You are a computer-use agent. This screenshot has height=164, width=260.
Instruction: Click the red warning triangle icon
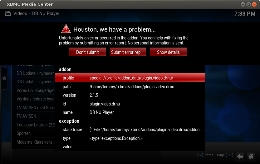tap(66, 29)
